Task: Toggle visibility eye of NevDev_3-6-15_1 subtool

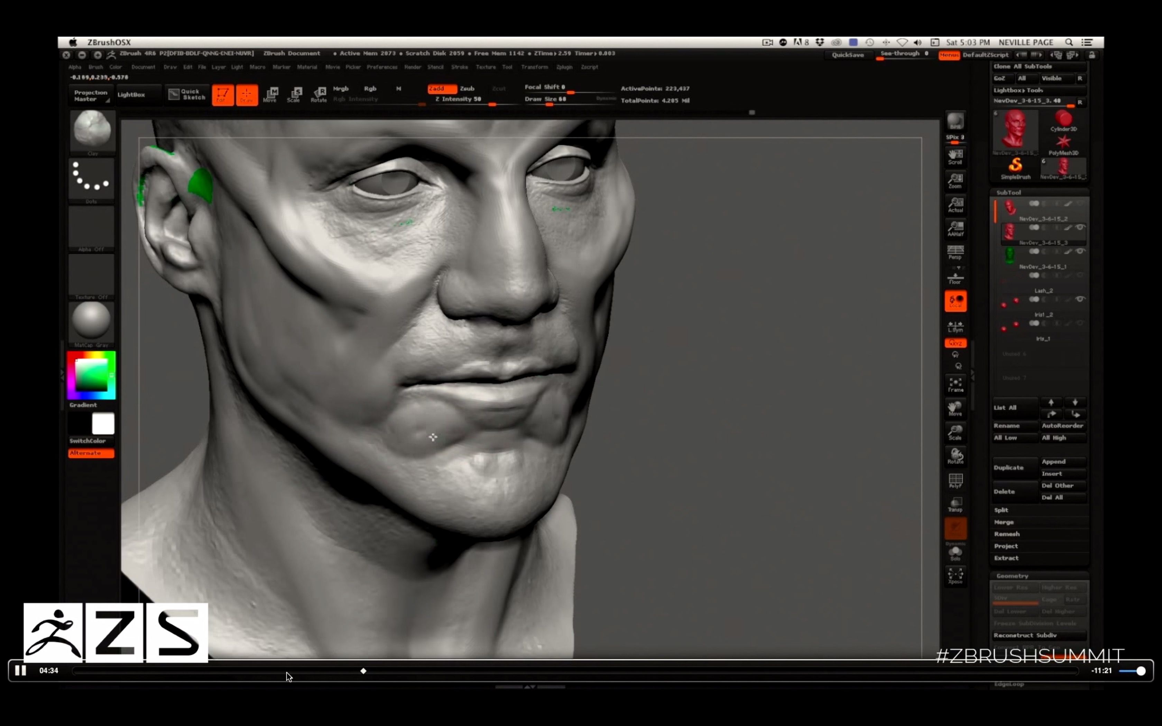Action: [x=1079, y=252]
